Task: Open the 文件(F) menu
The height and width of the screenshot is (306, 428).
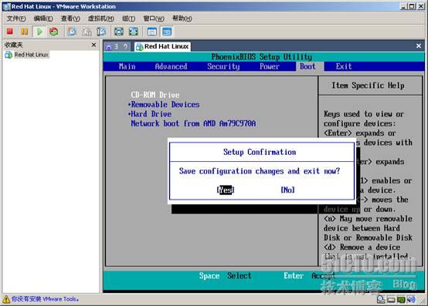Action: coord(16,18)
